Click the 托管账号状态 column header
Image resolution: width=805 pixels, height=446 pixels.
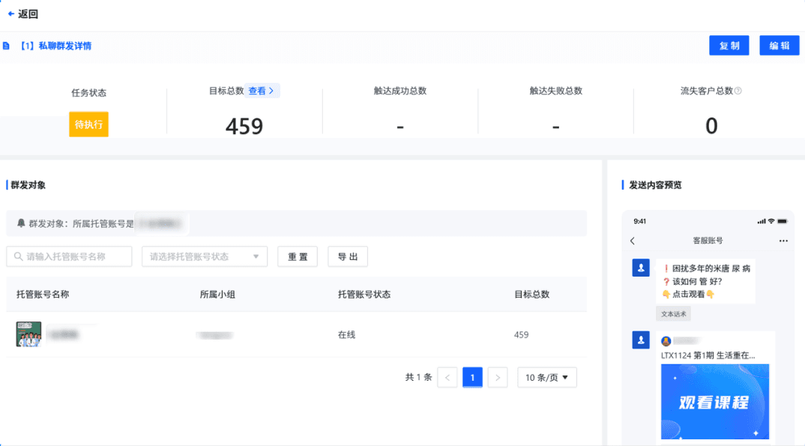click(364, 295)
